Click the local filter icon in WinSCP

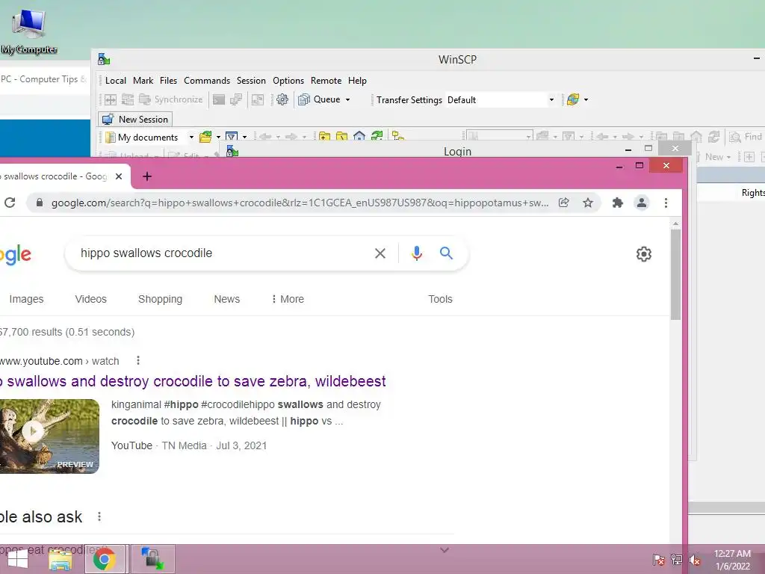click(x=232, y=138)
